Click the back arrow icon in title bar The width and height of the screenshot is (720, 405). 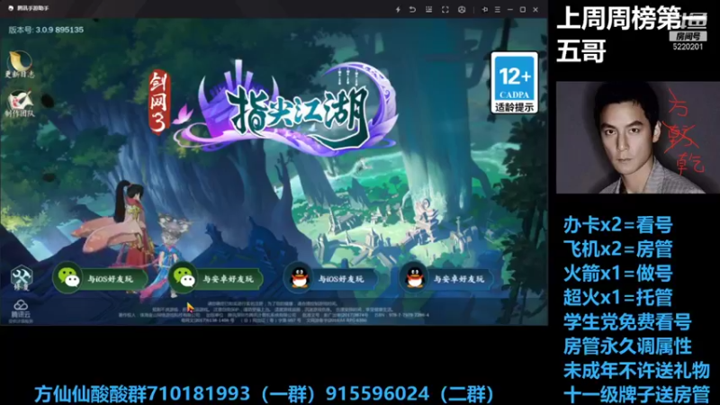click(412, 9)
